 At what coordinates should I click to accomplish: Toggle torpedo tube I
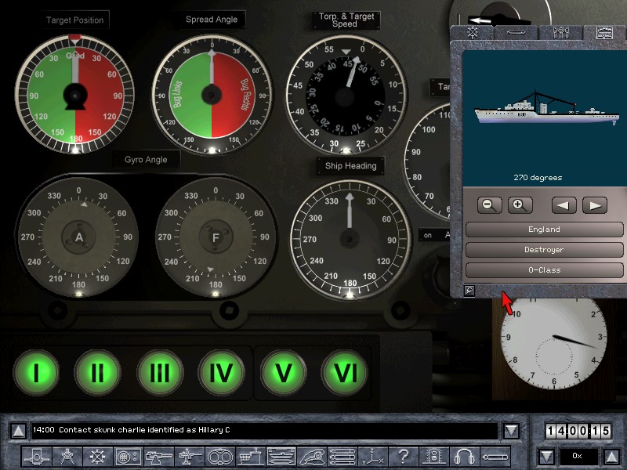36,372
